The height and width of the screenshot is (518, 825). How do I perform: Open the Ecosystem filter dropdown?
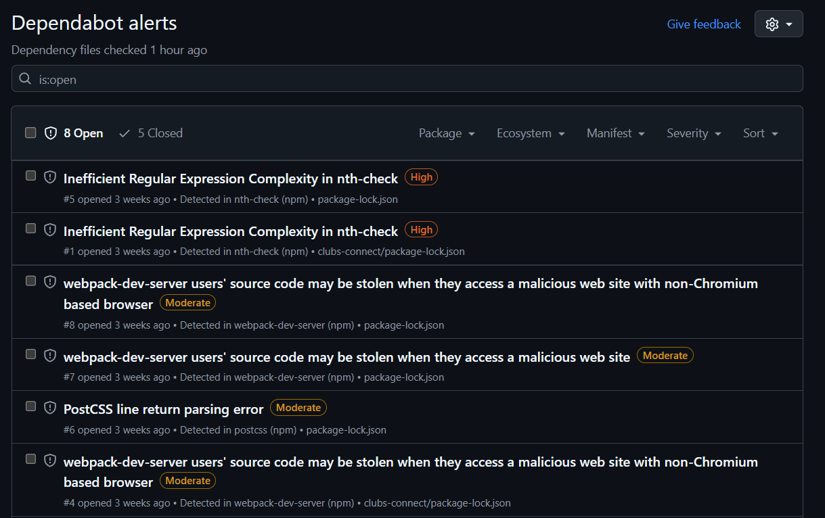click(x=531, y=133)
